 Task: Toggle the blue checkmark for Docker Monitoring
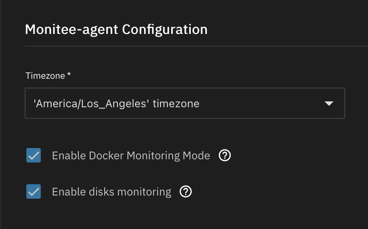click(34, 156)
